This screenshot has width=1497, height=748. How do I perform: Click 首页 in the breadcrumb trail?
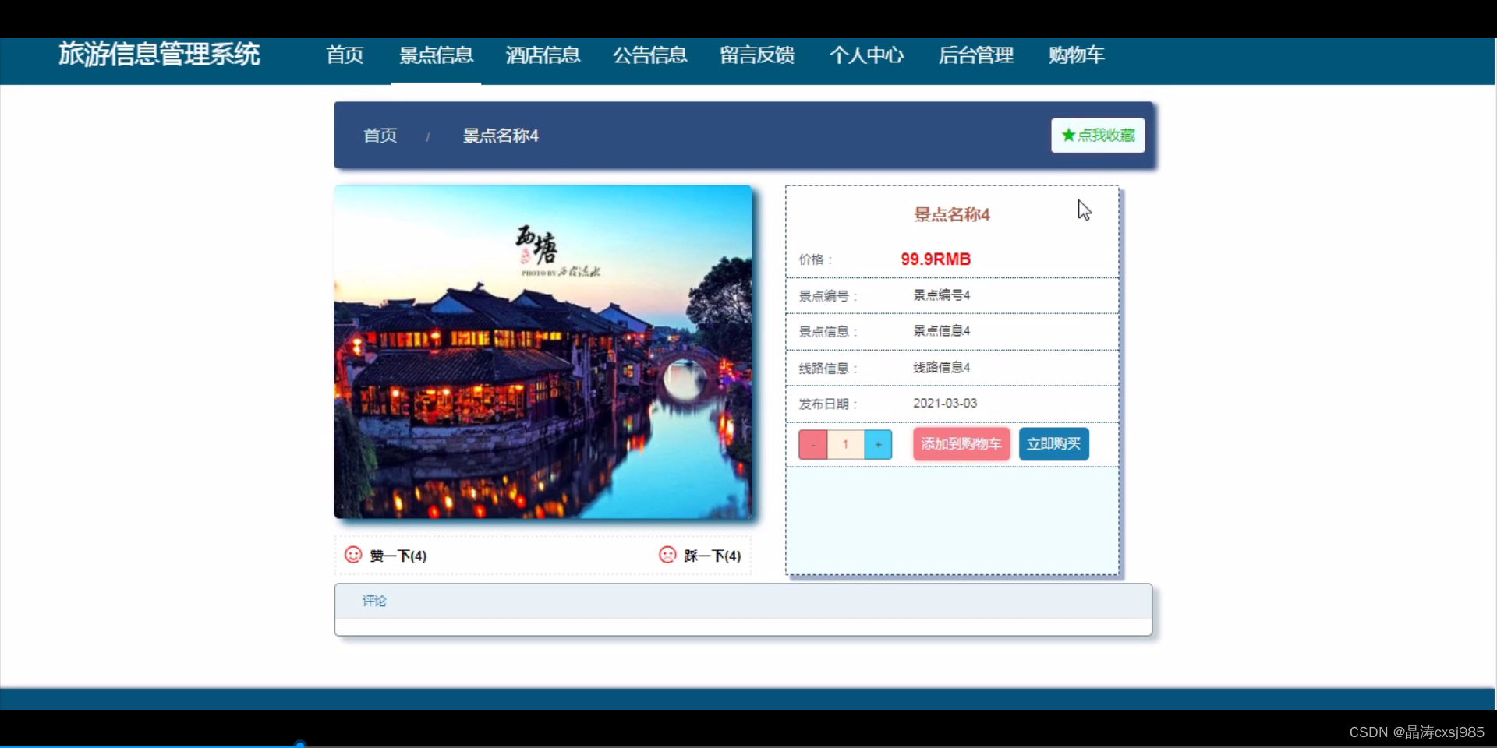point(379,135)
